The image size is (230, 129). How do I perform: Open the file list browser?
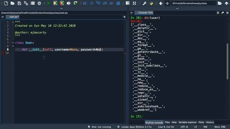[33, 3]
